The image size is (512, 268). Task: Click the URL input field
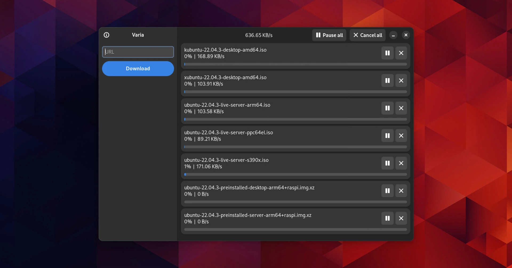[x=138, y=52]
